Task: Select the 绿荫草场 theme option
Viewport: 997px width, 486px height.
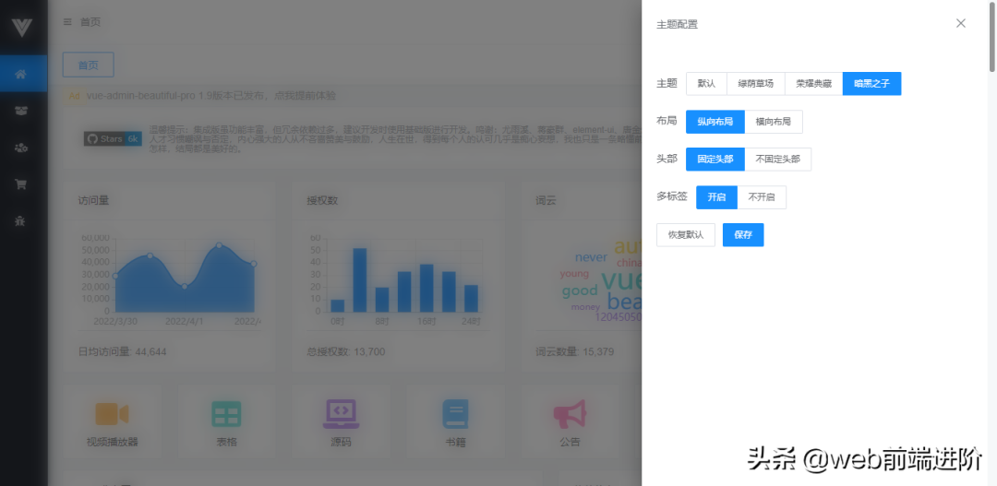Action: [x=756, y=83]
